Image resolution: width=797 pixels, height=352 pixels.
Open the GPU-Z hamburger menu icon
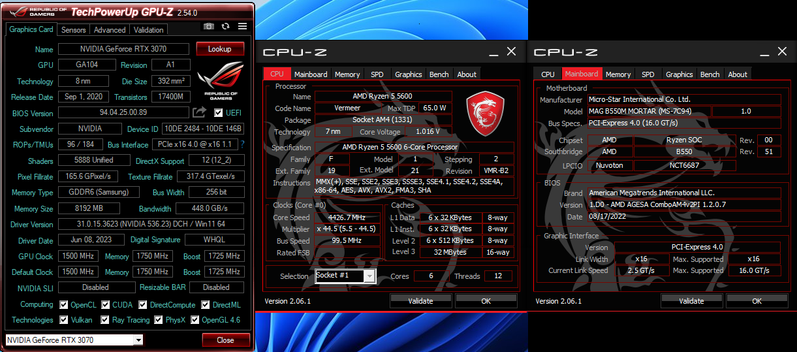coord(243,26)
